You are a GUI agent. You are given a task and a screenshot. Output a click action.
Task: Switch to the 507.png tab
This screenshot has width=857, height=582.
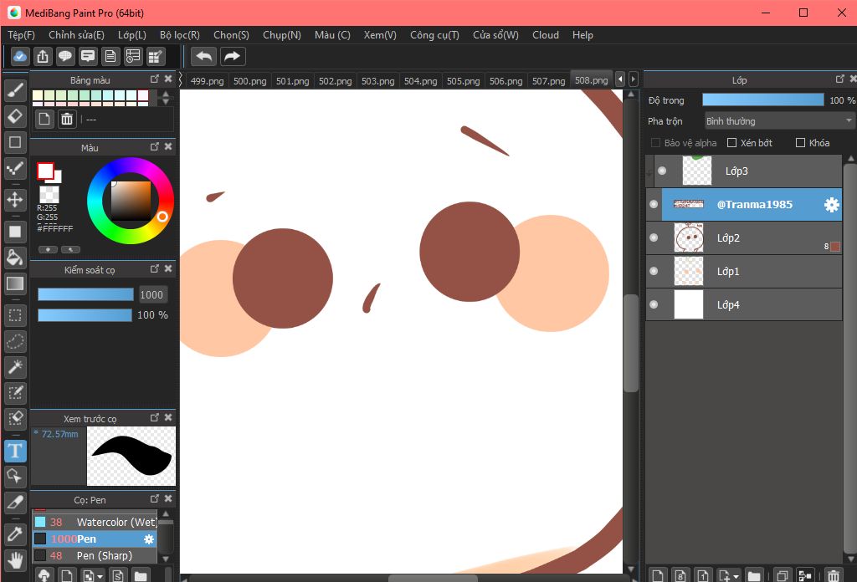549,81
